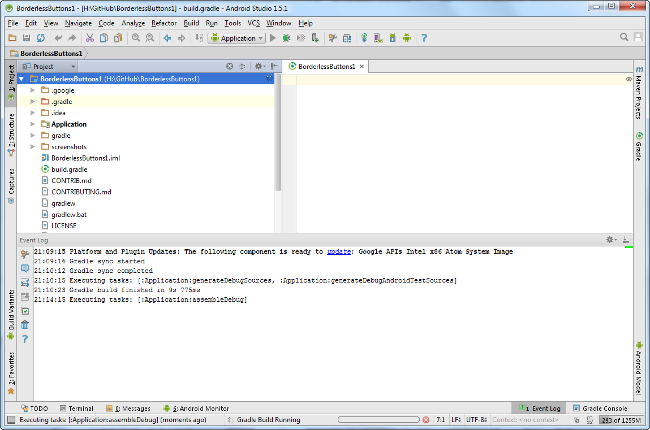Expand the Application folder in project tree

click(33, 124)
